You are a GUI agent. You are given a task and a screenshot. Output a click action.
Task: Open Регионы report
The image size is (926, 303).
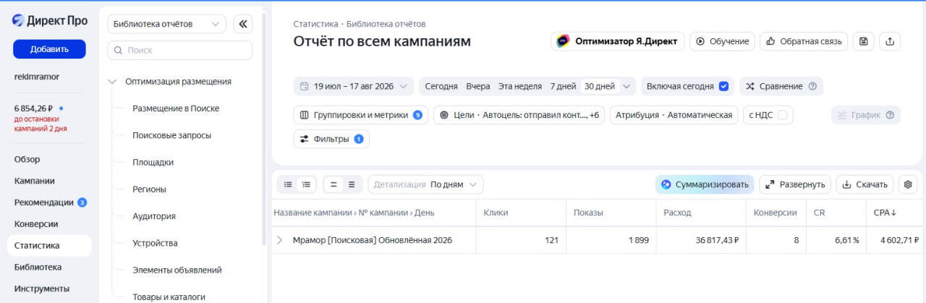click(x=149, y=189)
